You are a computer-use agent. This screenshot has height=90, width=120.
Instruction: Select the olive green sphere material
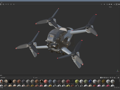[86, 81]
